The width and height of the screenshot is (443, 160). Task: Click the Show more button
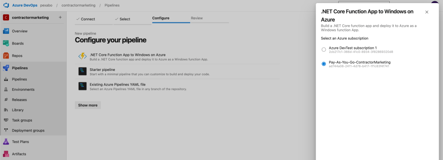(87, 105)
